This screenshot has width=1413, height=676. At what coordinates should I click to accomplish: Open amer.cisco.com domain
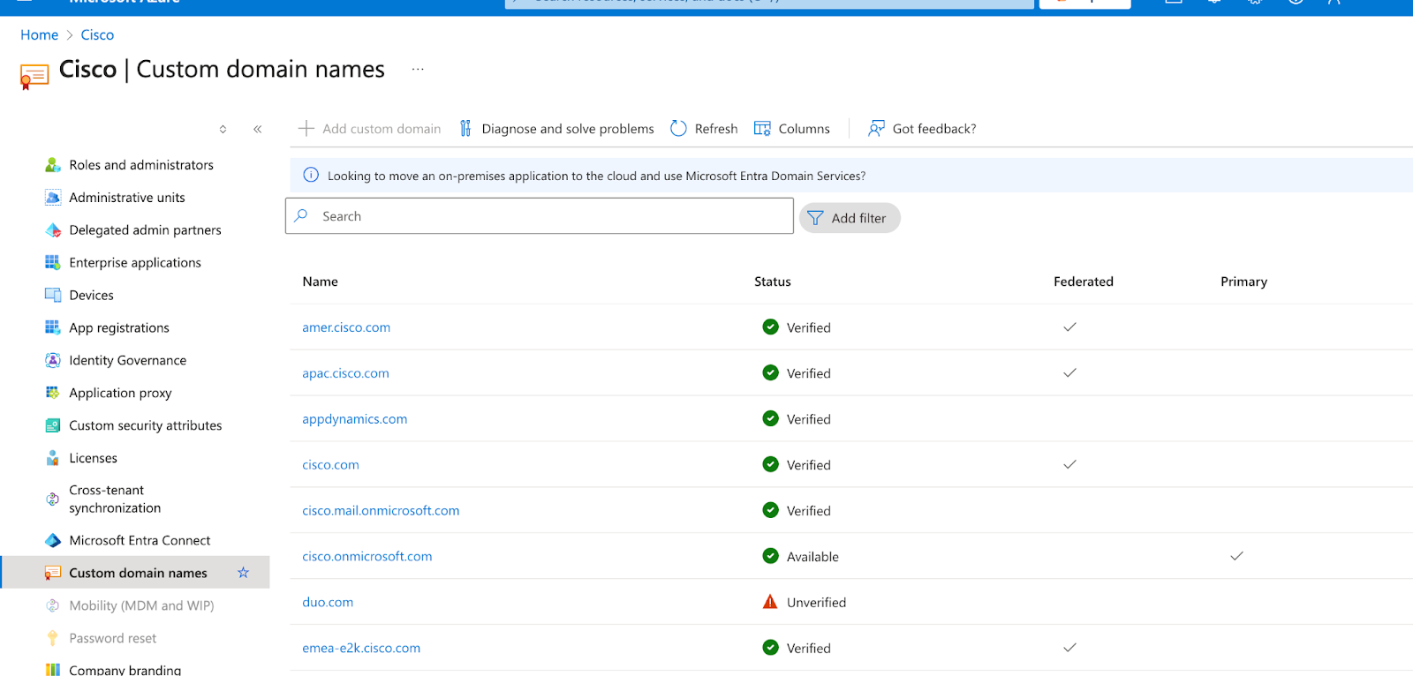(x=346, y=327)
